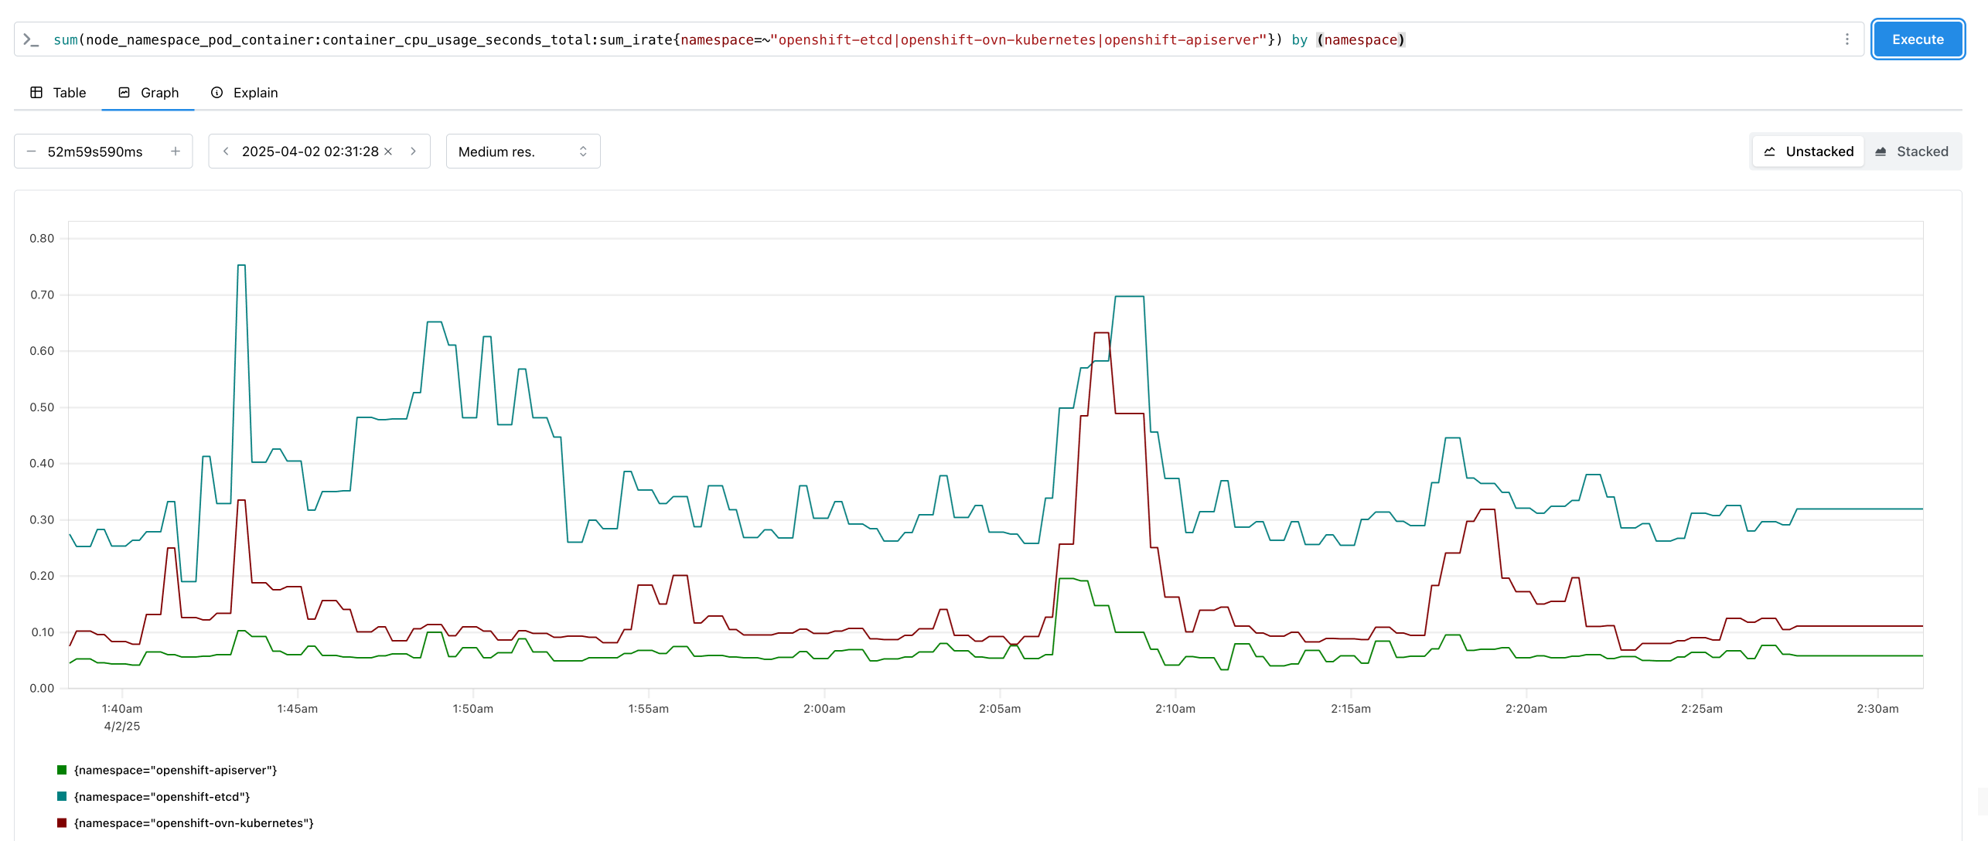Toggle the openshift-etcd series in legend

click(162, 797)
